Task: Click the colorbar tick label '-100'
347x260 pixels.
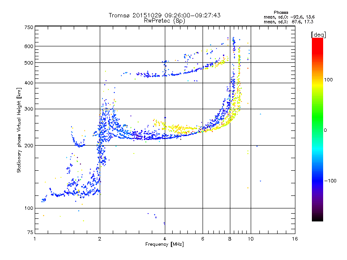Action: [330, 181]
